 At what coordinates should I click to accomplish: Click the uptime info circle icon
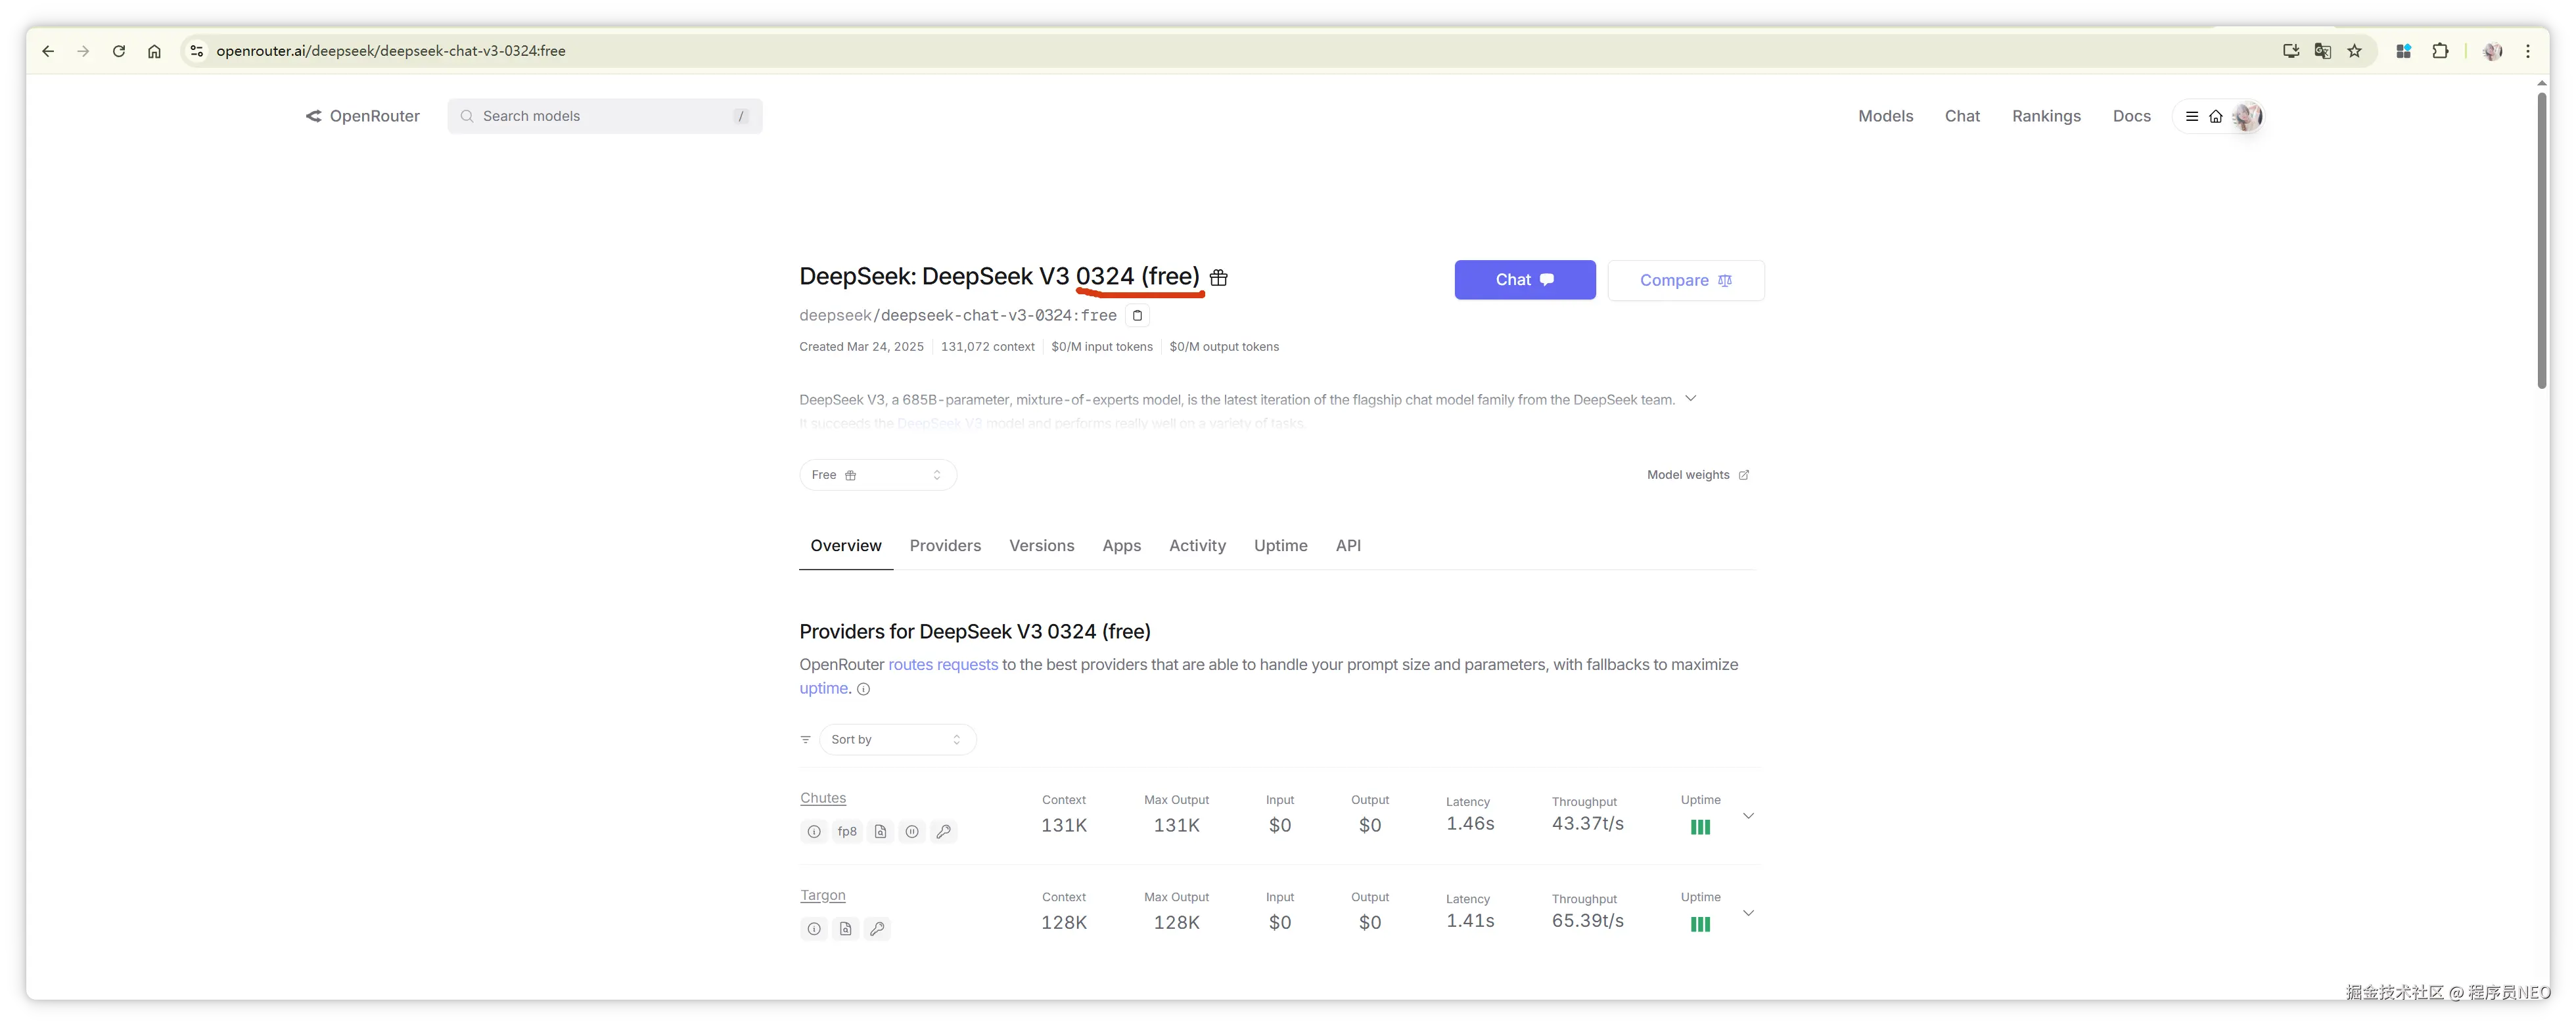pyautogui.click(x=864, y=689)
